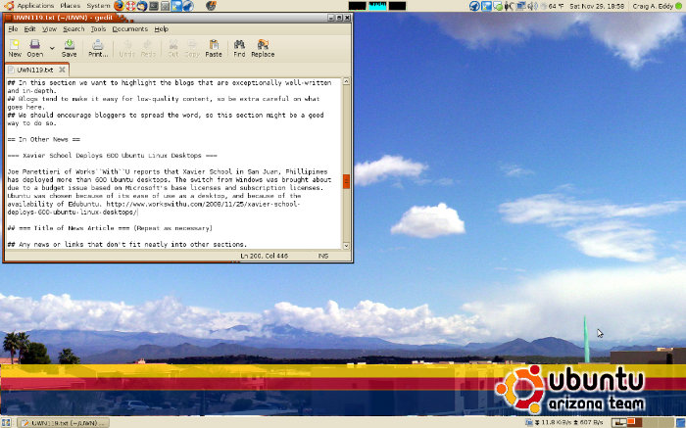Open Find using the binoculars icon

[240, 48]
